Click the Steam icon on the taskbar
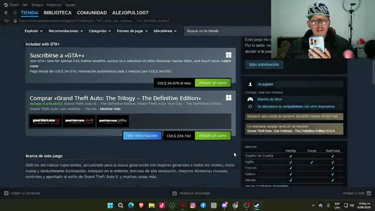The image size is (375, 211). [x=257, y=205]
